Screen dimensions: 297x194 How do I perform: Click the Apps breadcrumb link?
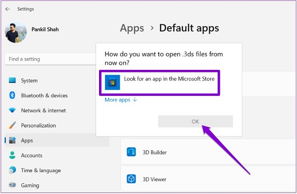(132, 28)
